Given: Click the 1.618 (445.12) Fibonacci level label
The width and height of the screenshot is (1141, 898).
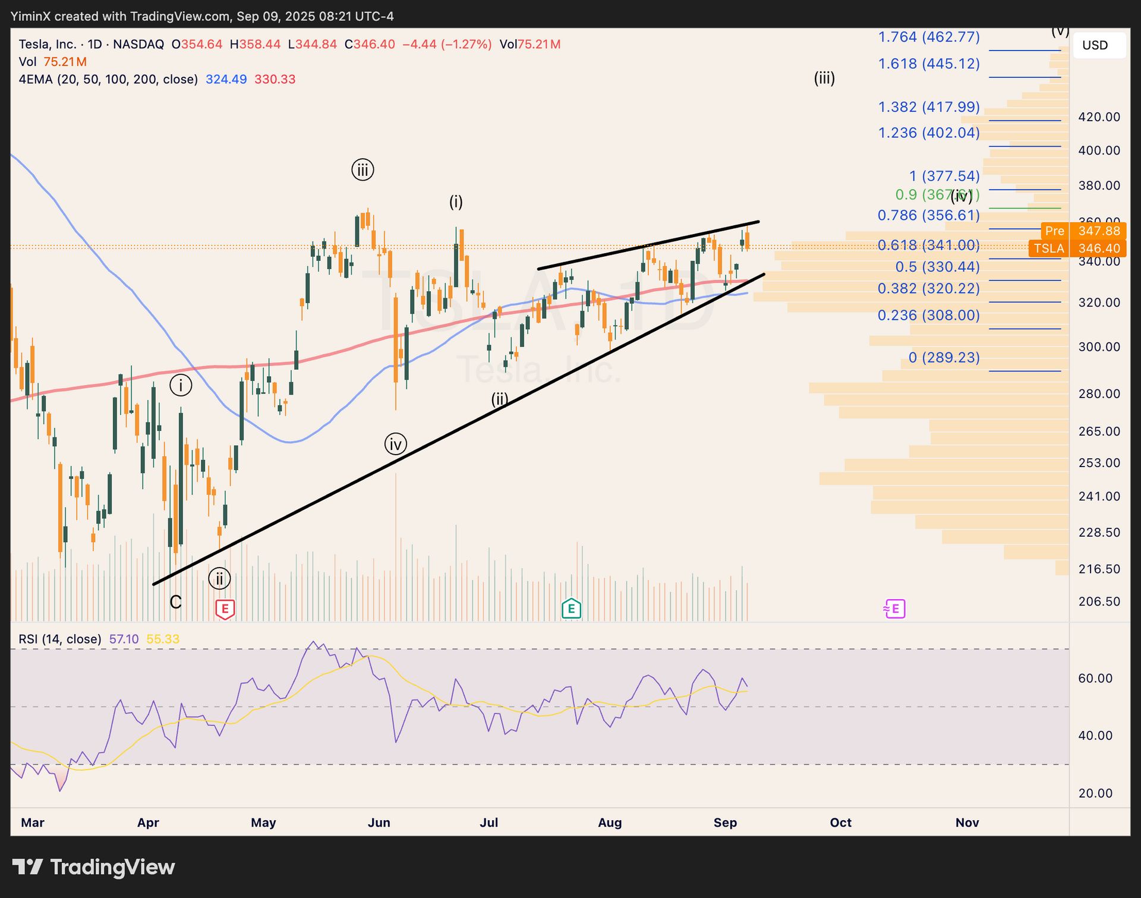Looking at the screenshot, I should tap(929, 64).
